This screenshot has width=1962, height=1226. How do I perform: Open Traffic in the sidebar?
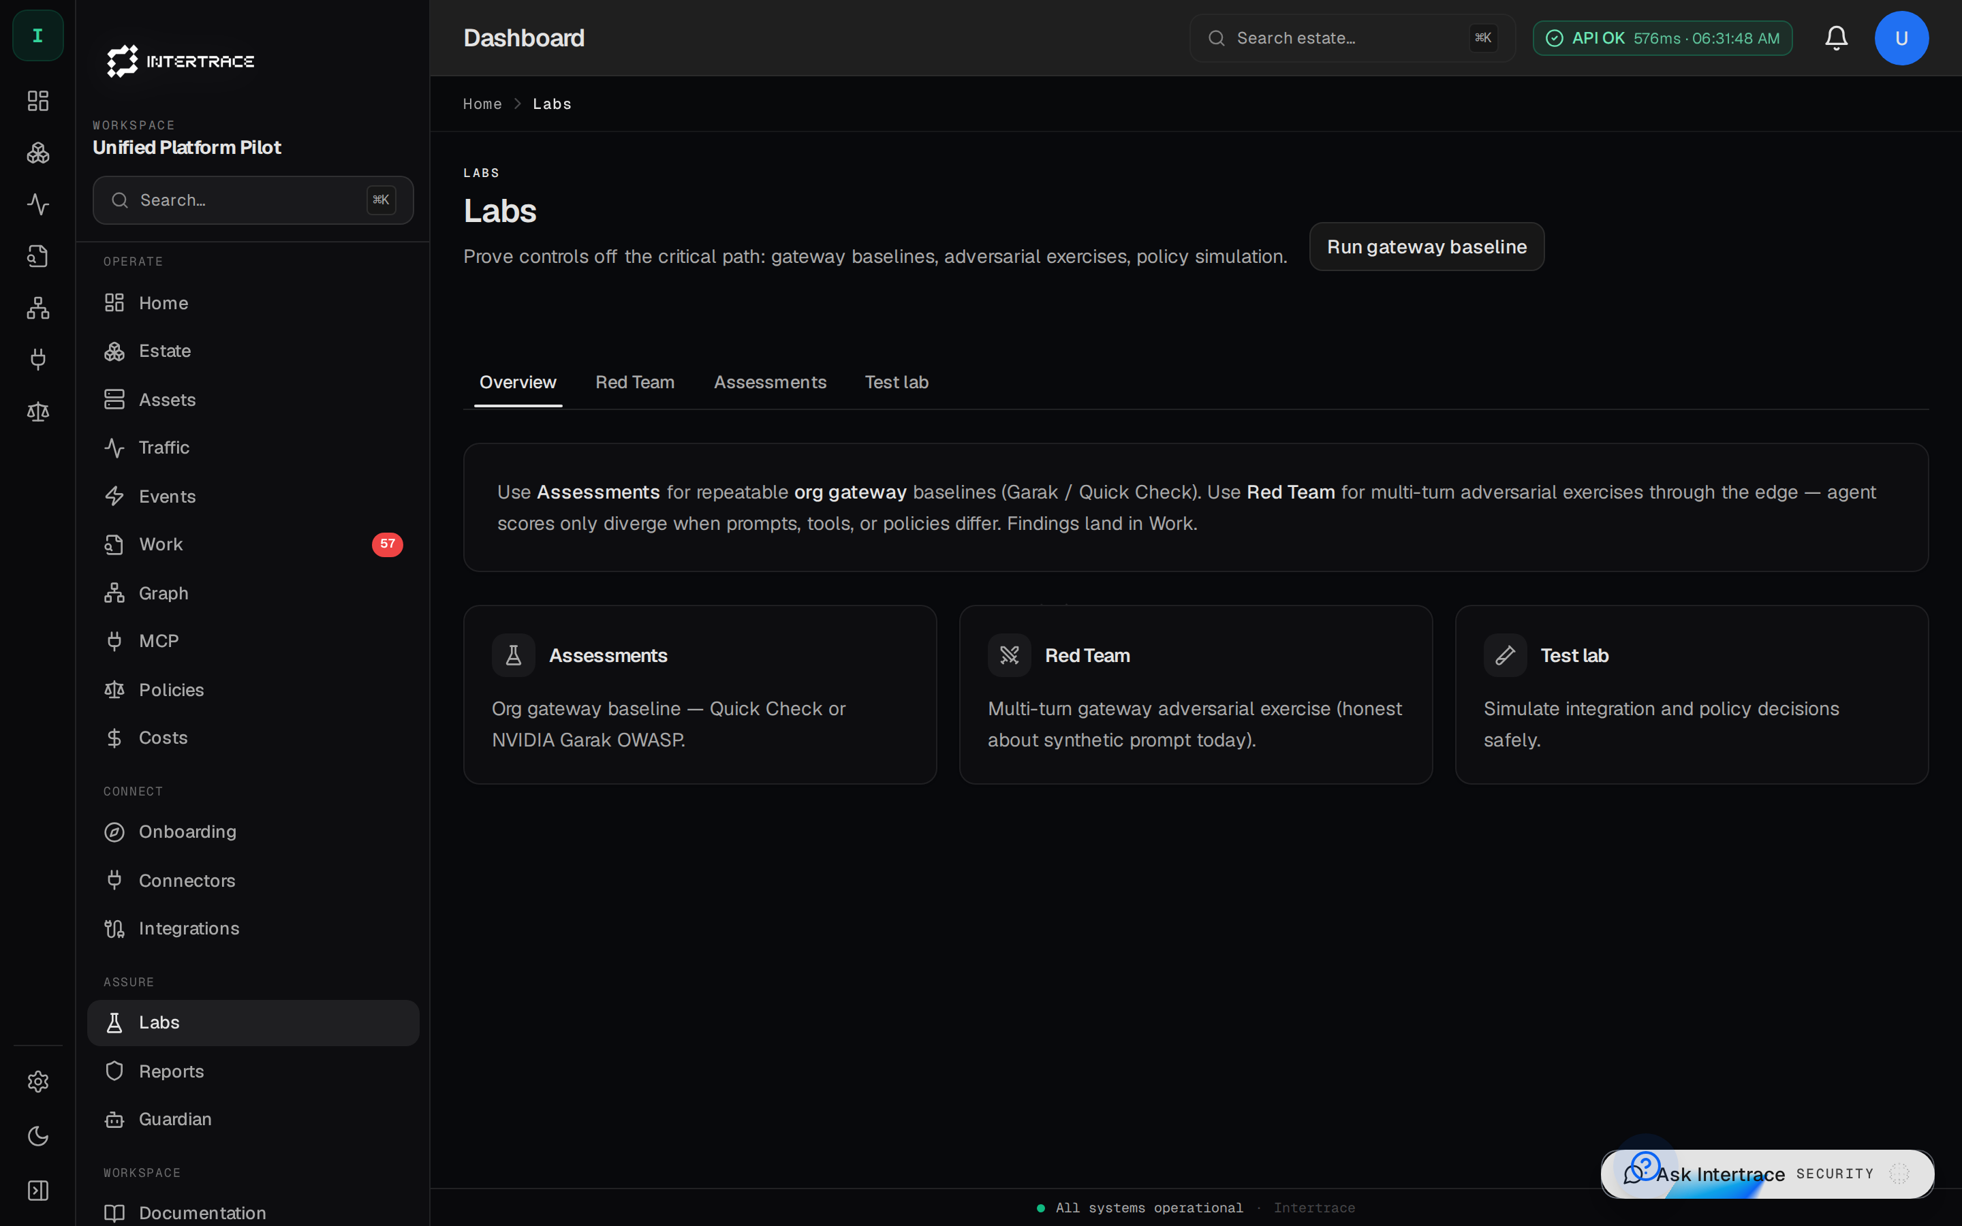253,447
